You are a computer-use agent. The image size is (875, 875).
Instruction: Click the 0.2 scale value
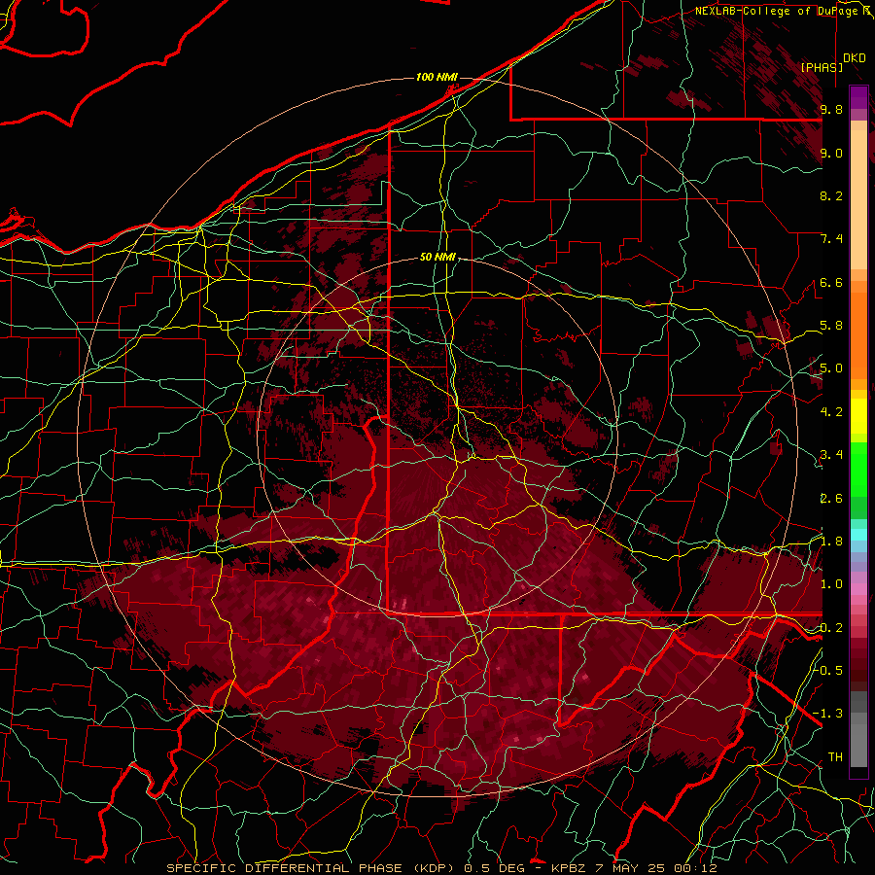coord(831,628)
